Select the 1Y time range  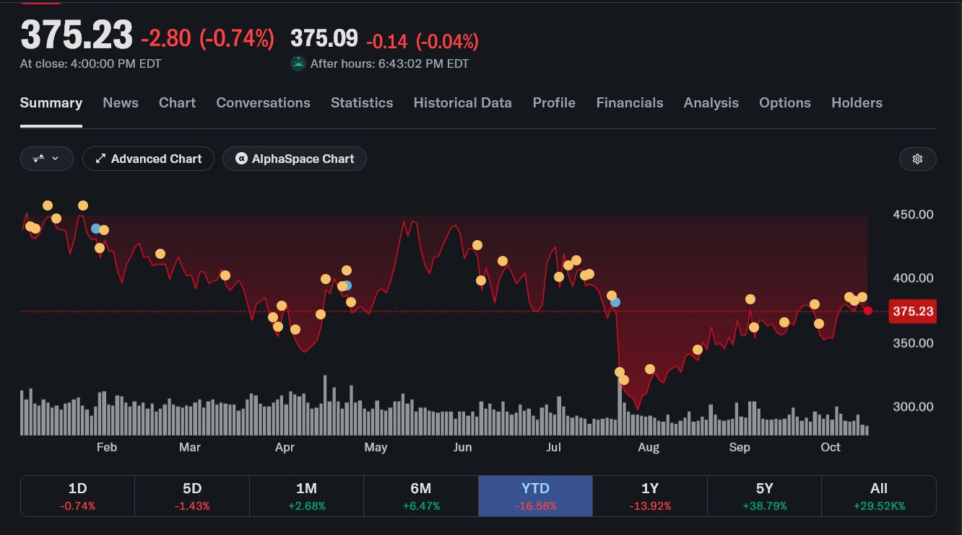[650, 496]
